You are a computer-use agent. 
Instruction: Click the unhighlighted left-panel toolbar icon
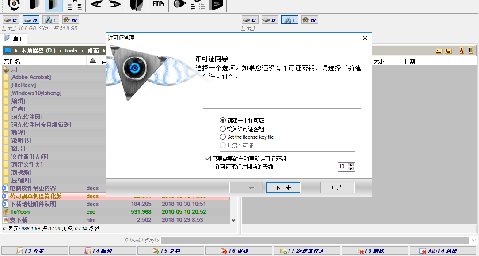[35, 4]
